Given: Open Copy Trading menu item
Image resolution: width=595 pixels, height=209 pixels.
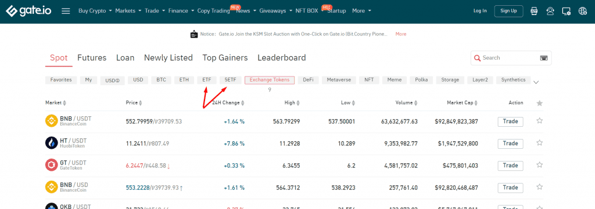Looking at the screenshot, I should pyautogui.click(x=214, y=11).
